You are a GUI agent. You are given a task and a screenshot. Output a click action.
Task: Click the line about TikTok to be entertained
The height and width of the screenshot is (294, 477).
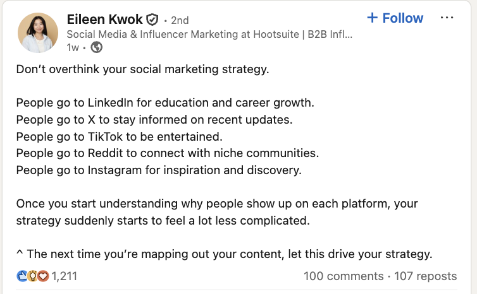click(x=129, y=136)
